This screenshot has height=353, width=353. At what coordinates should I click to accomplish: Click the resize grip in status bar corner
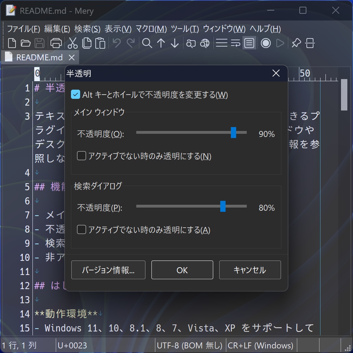point(347,348)
